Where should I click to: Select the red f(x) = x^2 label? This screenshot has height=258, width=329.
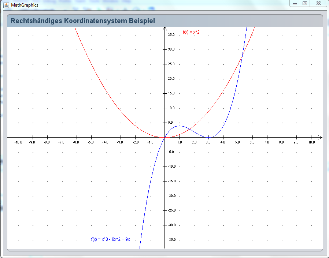coord(191,33)
